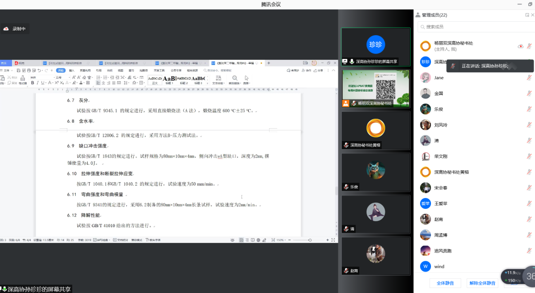Click the underline icon in the ribbon
The width and height of the screenshot is (535, 293).
[42, 83]
